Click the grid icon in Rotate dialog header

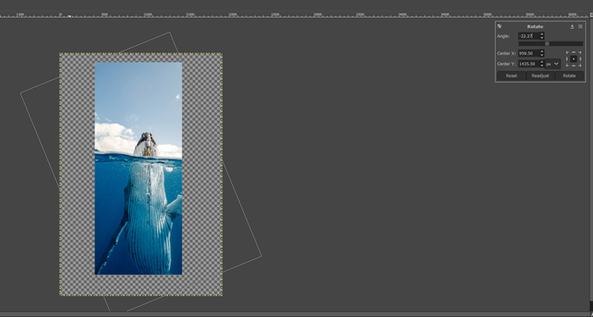pyautogui.click(x=580, y=26)
